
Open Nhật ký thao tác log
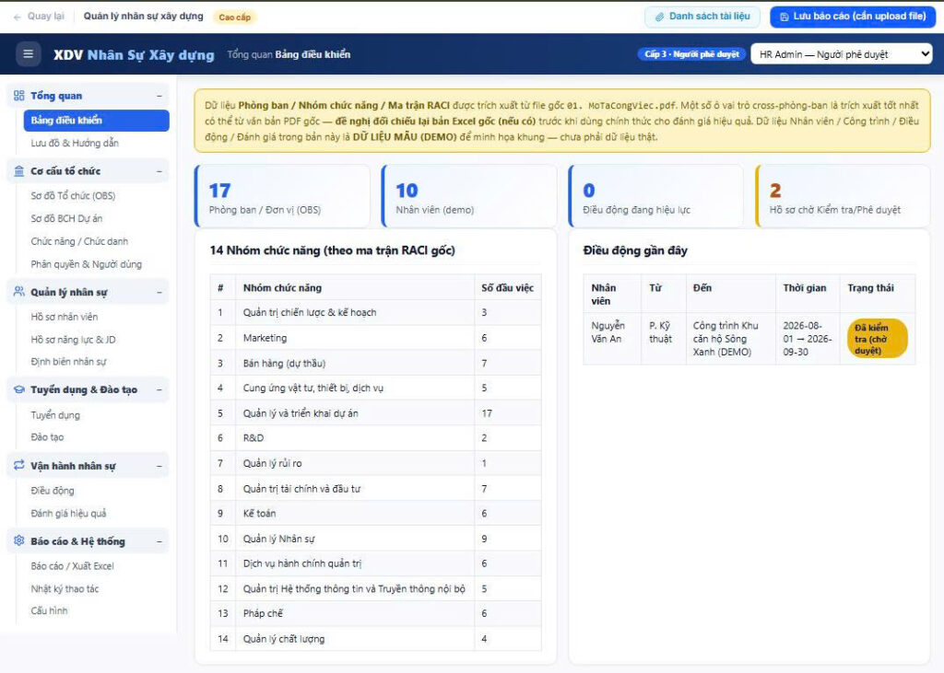pyautogui.click(x=65, y=589)
